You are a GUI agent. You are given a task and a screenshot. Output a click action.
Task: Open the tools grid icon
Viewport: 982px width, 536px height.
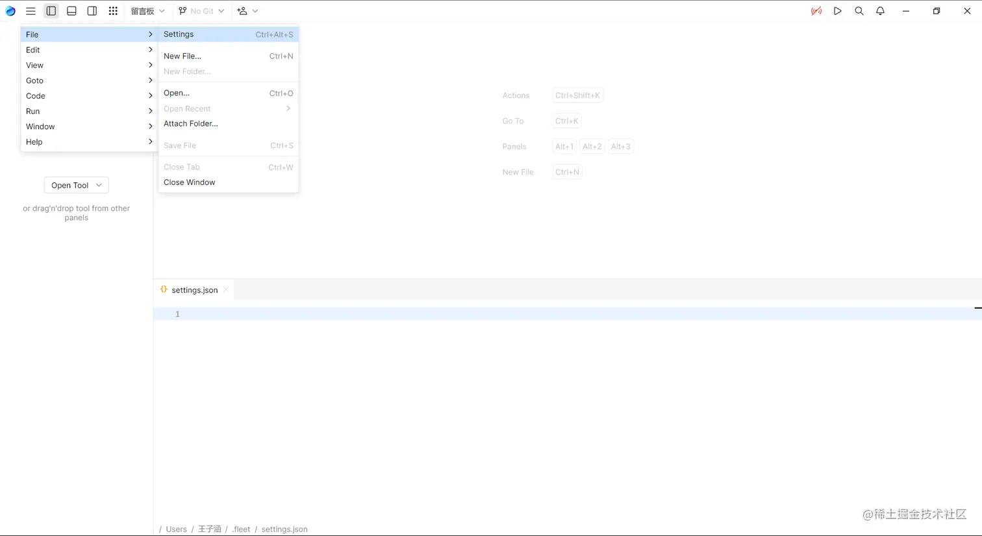pos(113,11)
